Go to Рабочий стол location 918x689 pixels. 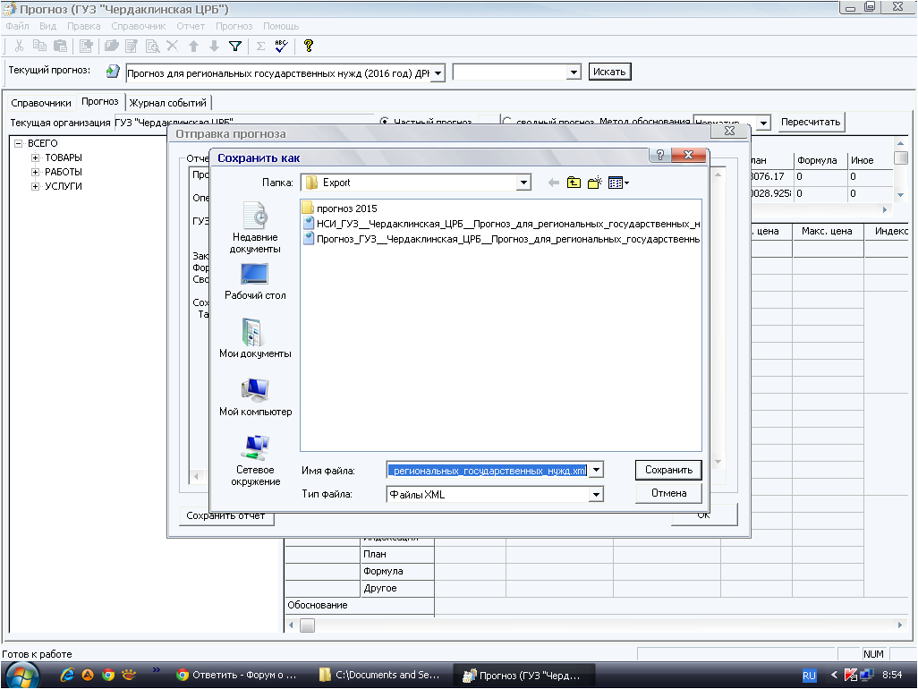pos(255,281)
